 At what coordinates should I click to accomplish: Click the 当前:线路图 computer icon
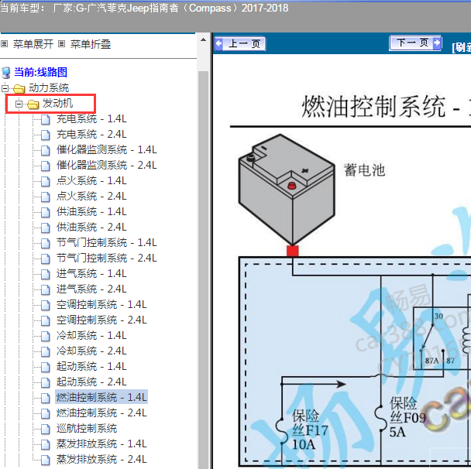[x=6, y=73]
